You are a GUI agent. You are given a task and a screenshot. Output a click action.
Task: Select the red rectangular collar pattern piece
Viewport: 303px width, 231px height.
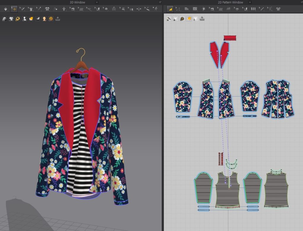point(230,38)
